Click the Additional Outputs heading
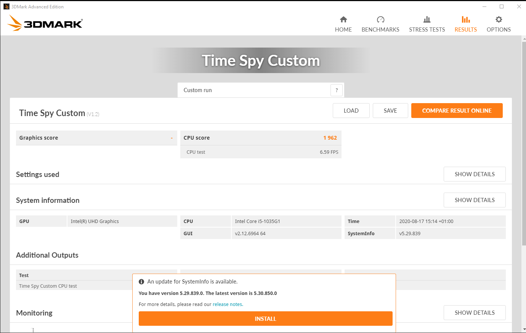 tap(47, 255)
